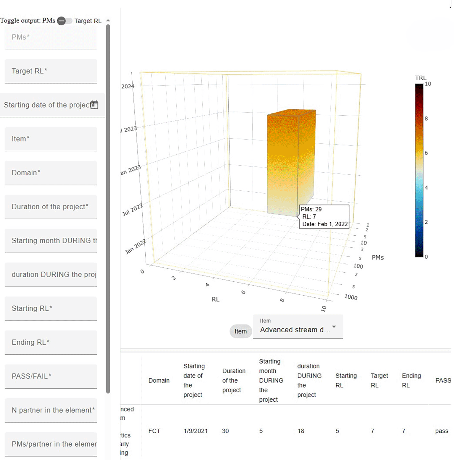The height and width of the screenshot is (460, 454).
Task: Click the PASS/FAIL field
Action: tap(51, 376)
